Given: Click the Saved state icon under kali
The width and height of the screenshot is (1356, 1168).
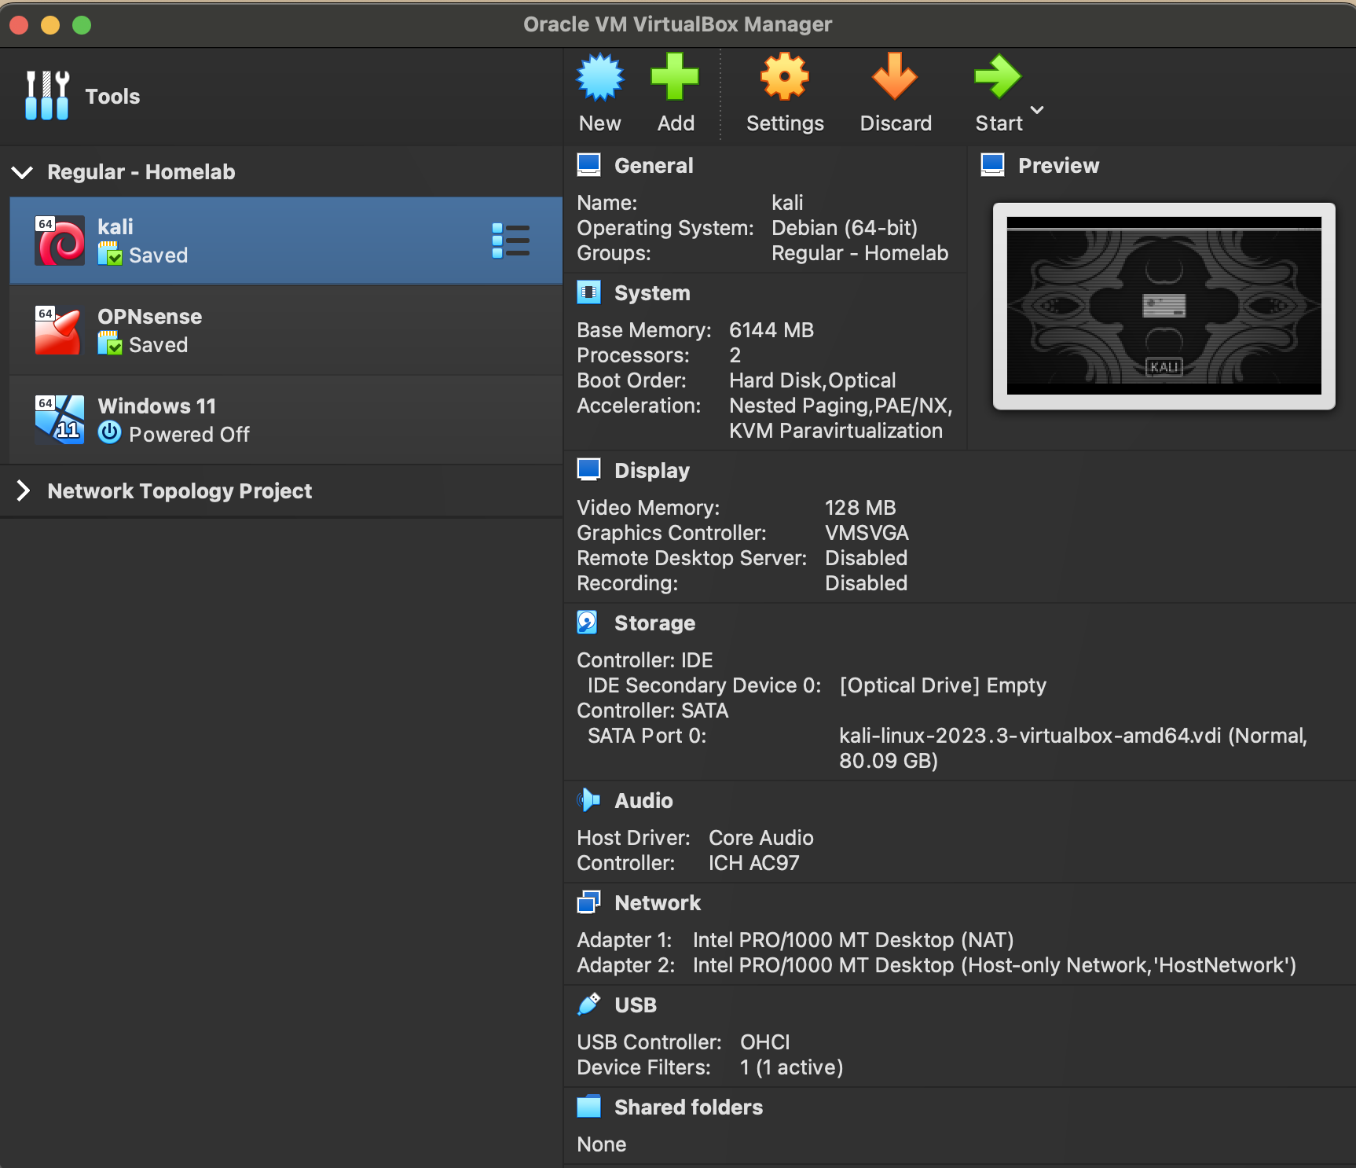Looking at the screenshot, I should [x=110, y=255].
